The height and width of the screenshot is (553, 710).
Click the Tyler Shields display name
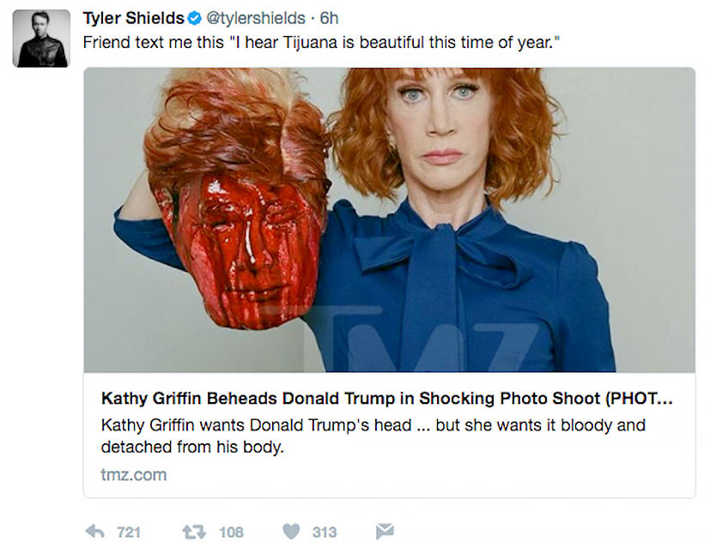(x=134, y=19)
